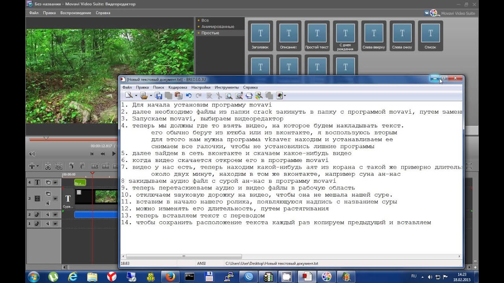Expand the Open file dropdown arrow in BRED
Viewport: 504px width, 283px height.
(150, 96)
